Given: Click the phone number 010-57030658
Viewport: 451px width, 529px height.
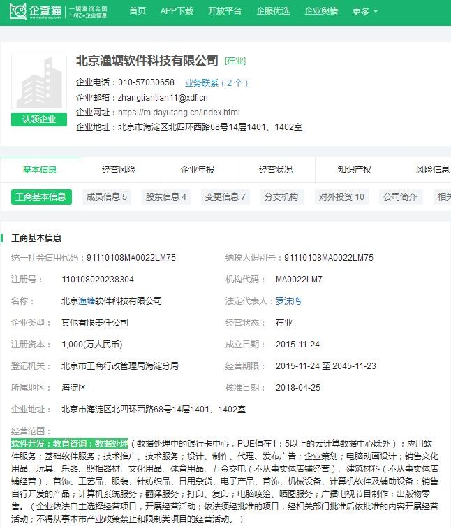Looking at the screenshot, I should tap(146, 82).
